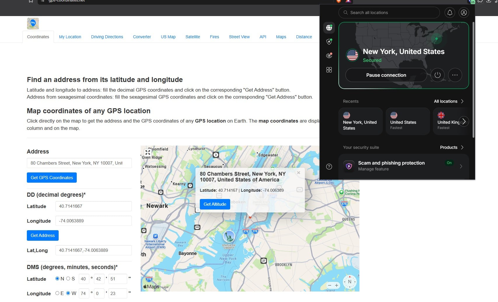Click the Get Address button

point(43,235)
